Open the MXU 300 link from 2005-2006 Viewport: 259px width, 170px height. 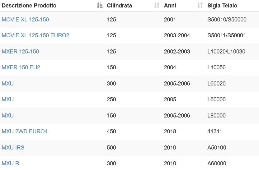click(x=7, y=83)
